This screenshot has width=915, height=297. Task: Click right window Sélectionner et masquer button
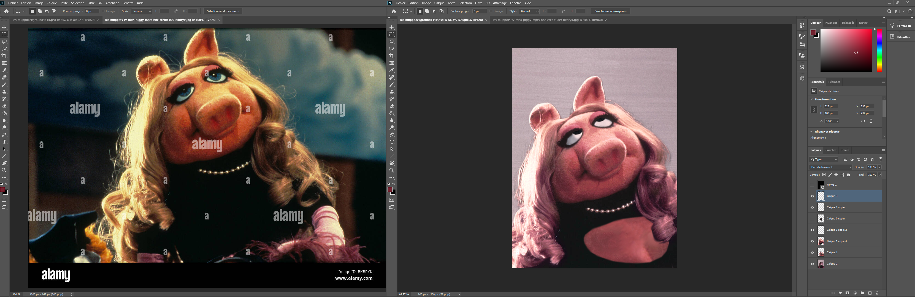(x=611, y=11)
